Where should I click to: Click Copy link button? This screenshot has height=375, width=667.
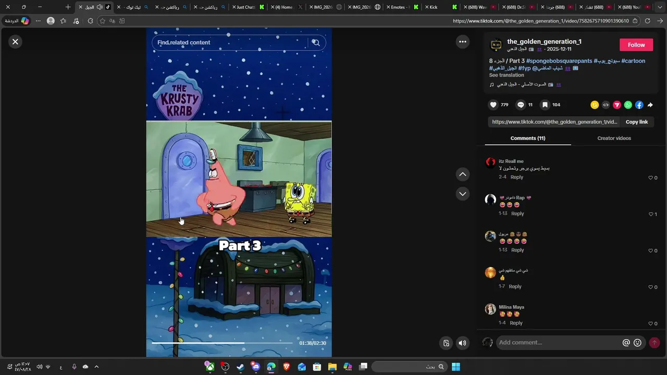click(x=637, y=122)
